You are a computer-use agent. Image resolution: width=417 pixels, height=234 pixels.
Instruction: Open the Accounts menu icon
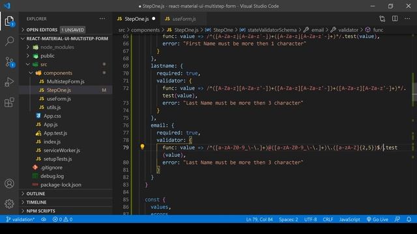[x=9, y=183]
